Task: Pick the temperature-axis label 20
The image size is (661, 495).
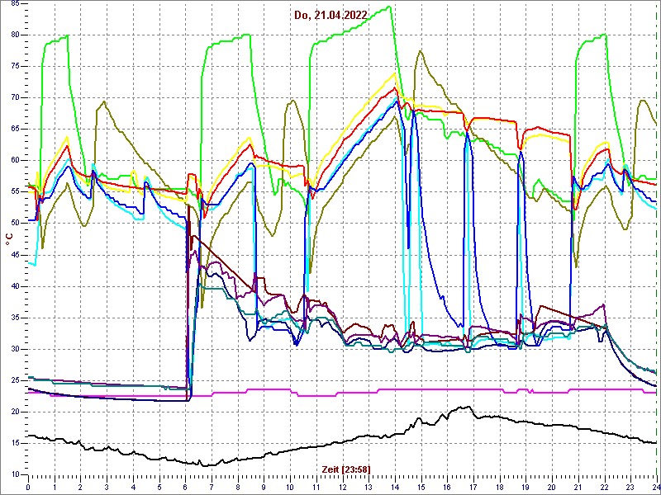Action: [x=14, y=412]
